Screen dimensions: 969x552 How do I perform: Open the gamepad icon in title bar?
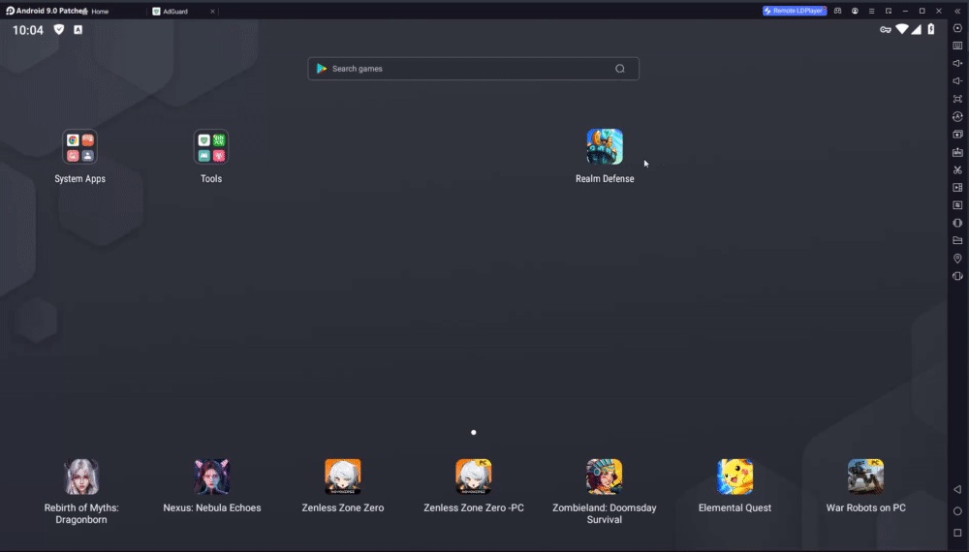(837, 11)
